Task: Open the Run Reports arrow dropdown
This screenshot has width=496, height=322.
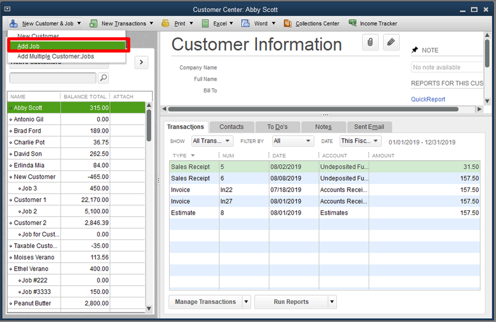Action: (332, 302)
